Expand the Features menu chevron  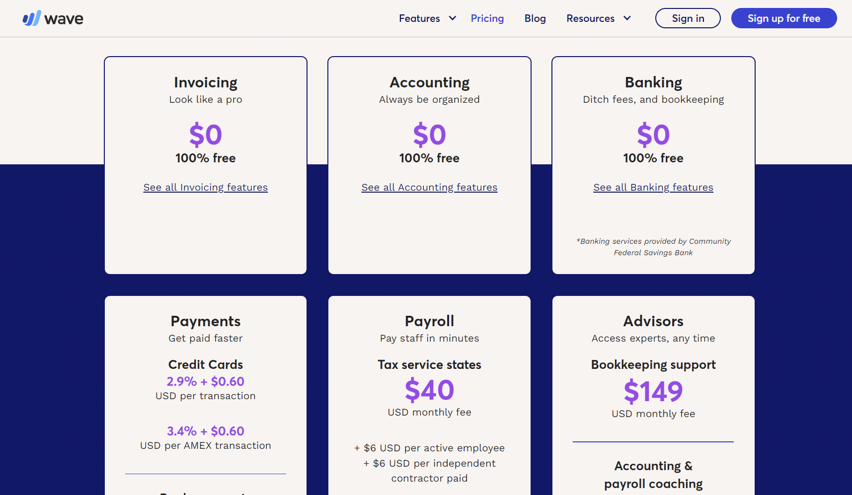[x=453, y=18]
